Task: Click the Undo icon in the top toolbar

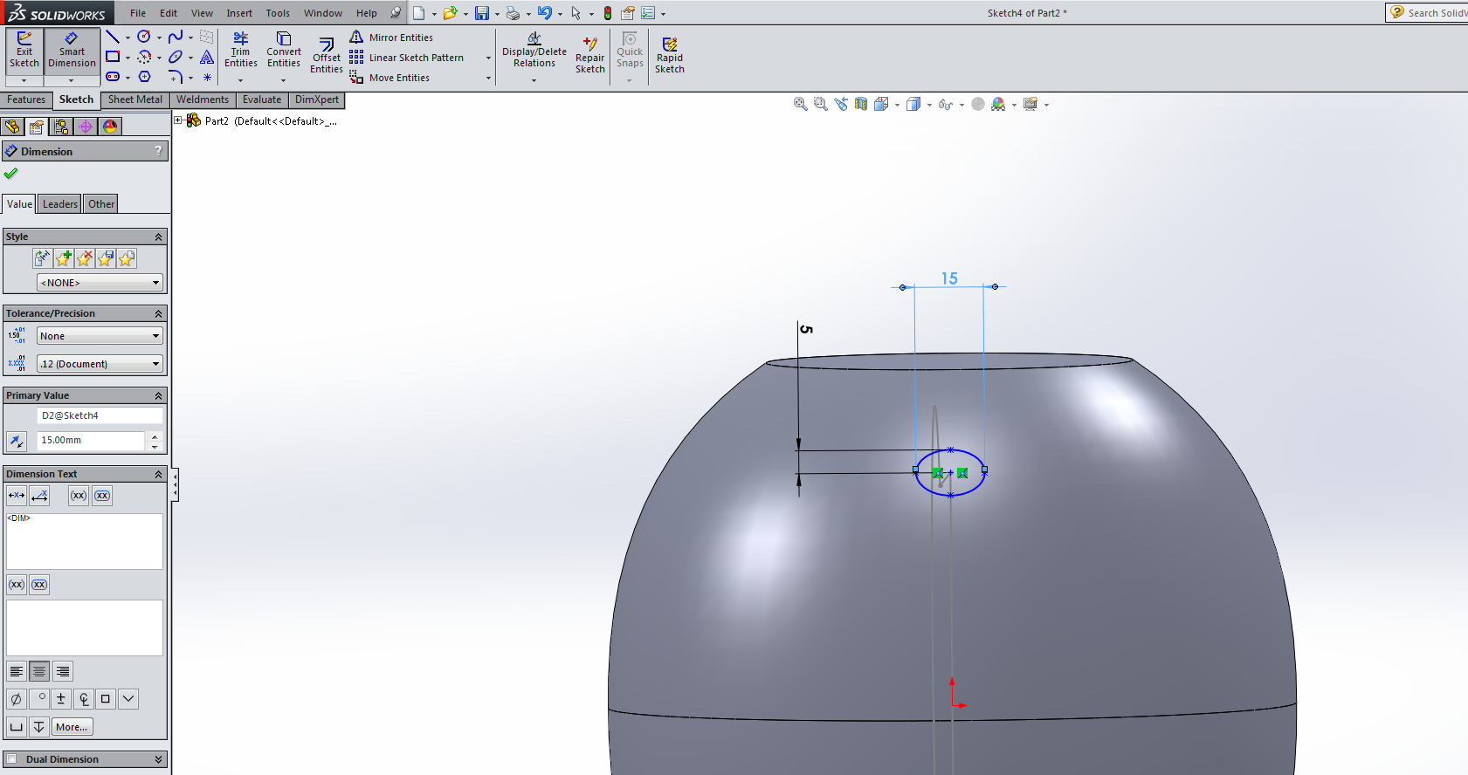Action: point(545,13)
